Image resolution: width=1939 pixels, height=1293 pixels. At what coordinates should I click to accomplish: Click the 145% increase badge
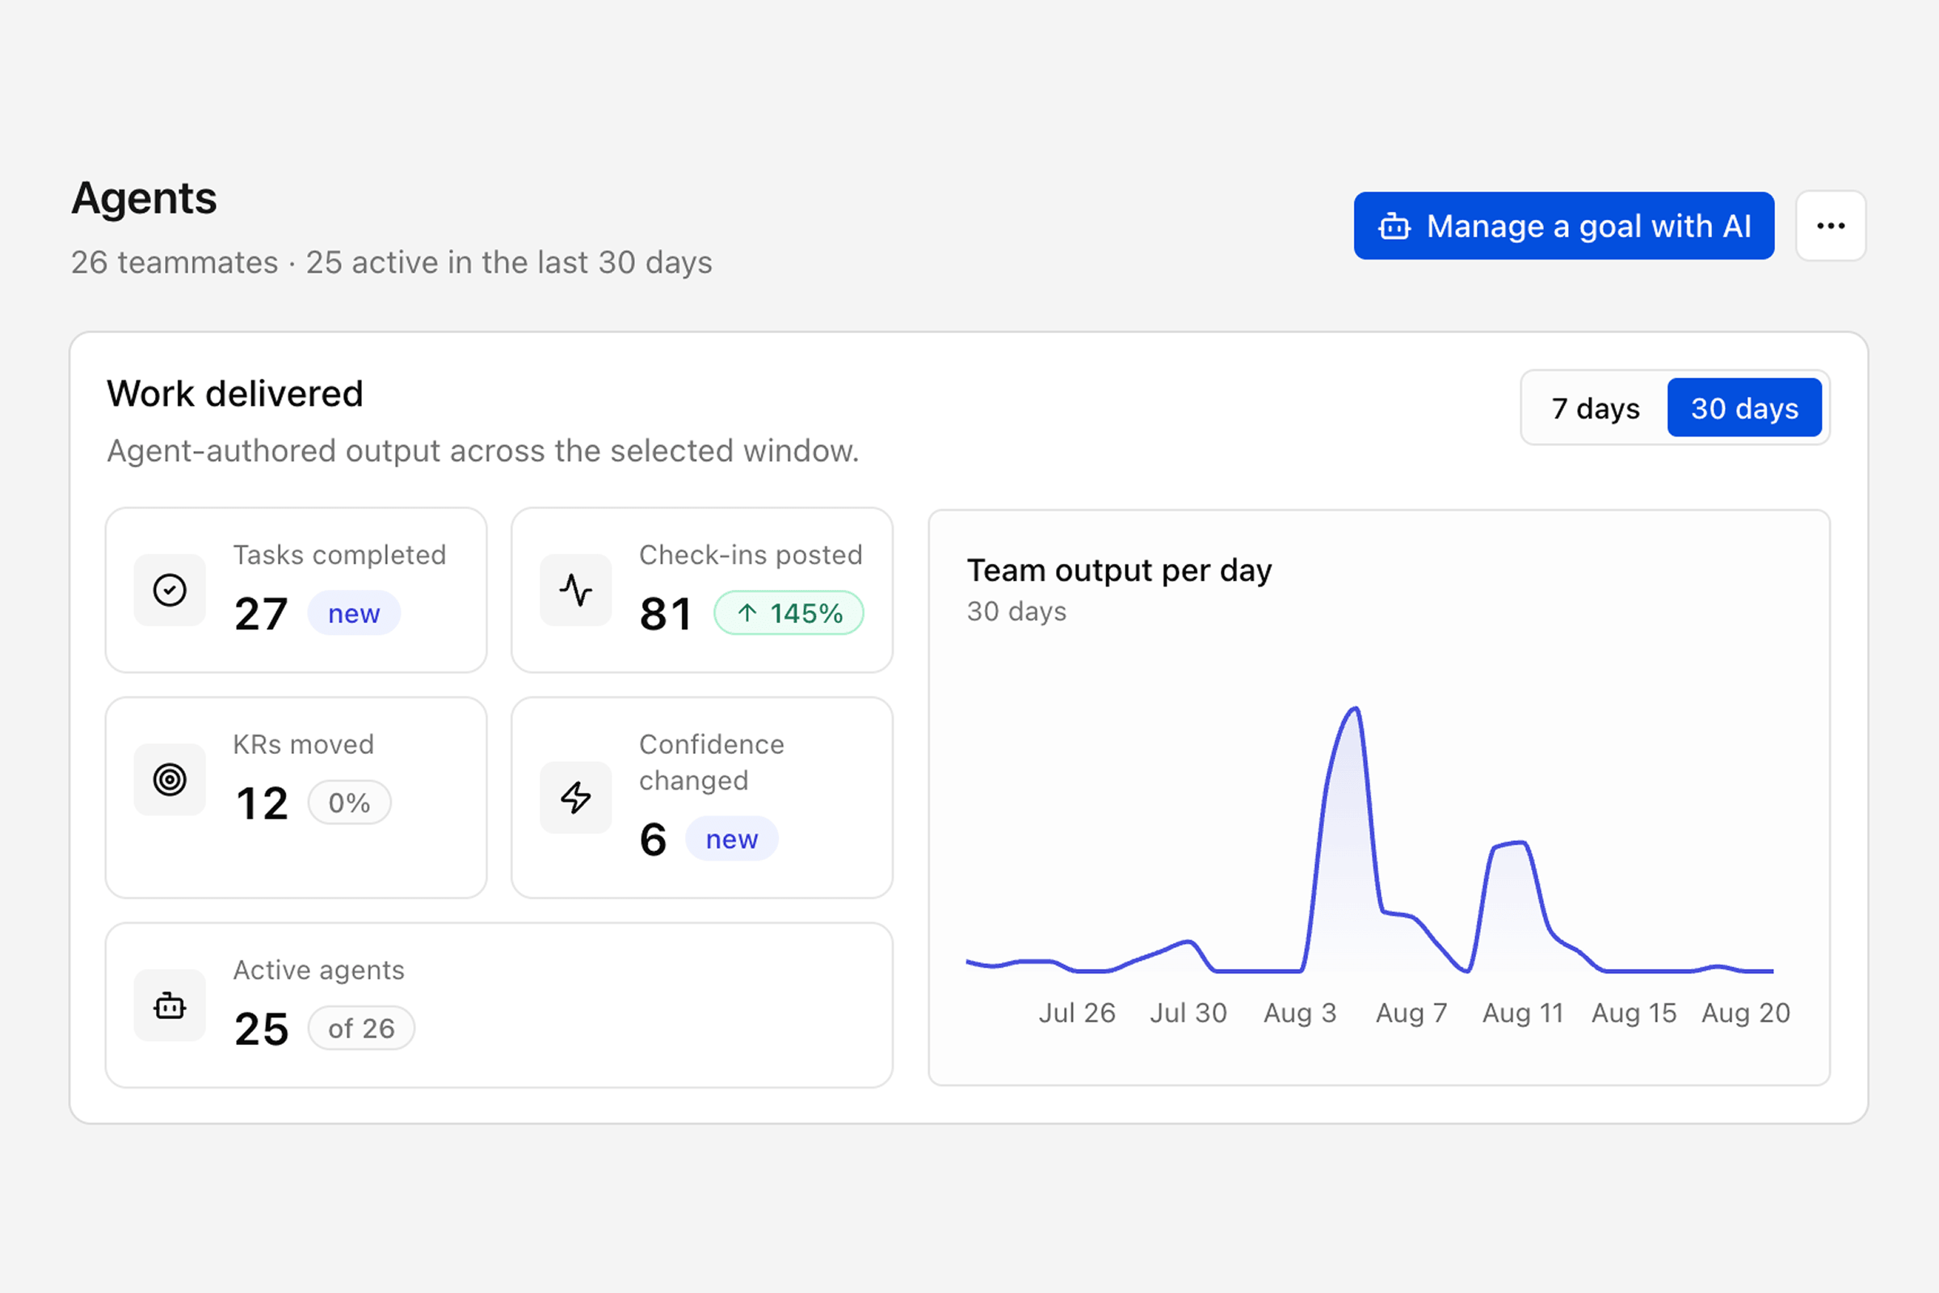[789, 613]
